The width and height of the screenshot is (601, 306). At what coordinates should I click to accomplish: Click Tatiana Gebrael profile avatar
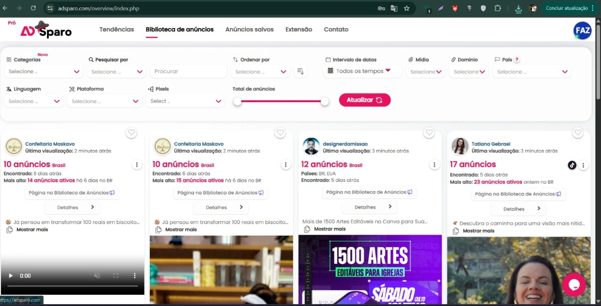460,146
